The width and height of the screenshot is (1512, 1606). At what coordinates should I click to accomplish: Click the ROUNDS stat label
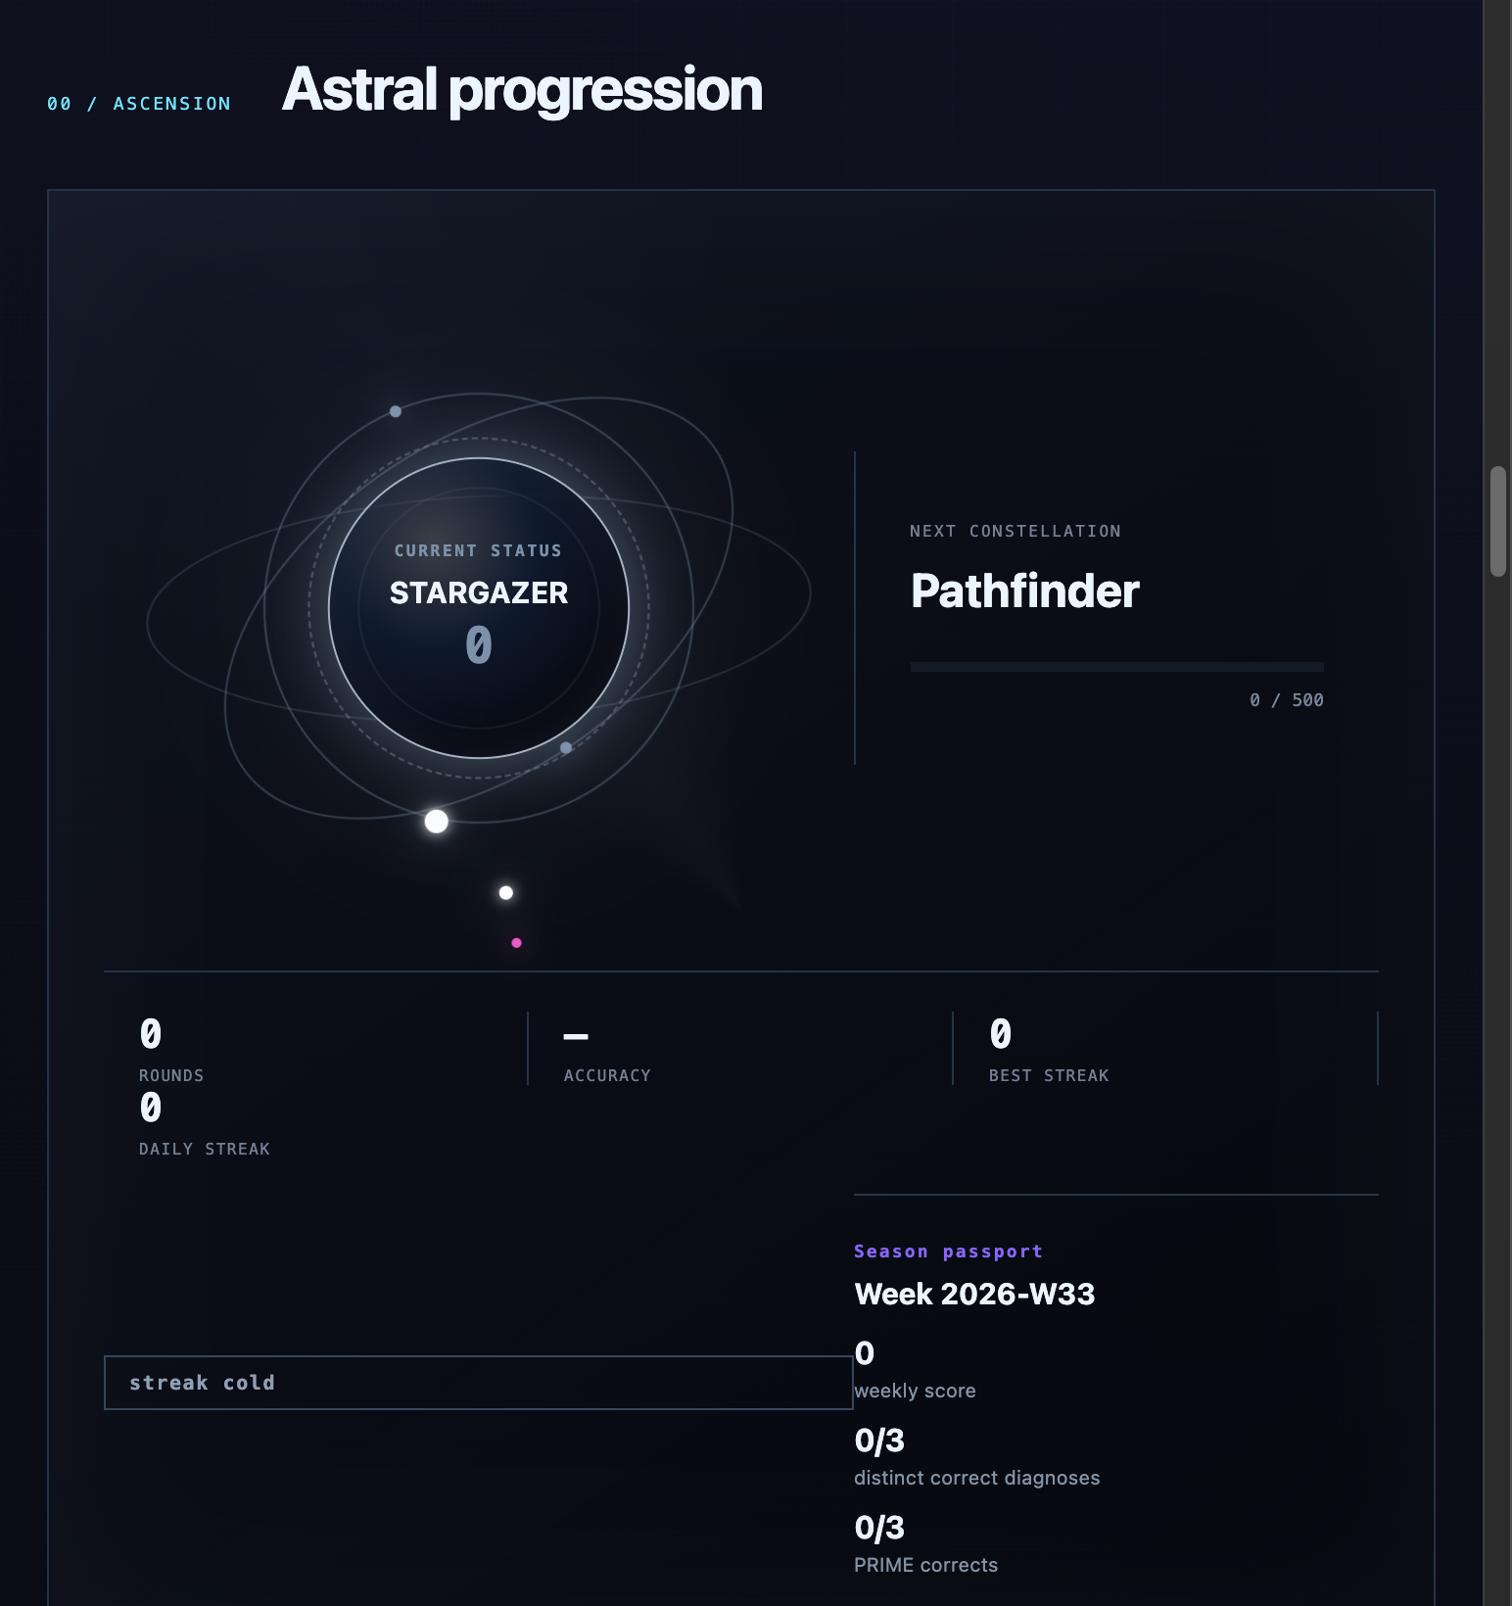click(171, 1075)
